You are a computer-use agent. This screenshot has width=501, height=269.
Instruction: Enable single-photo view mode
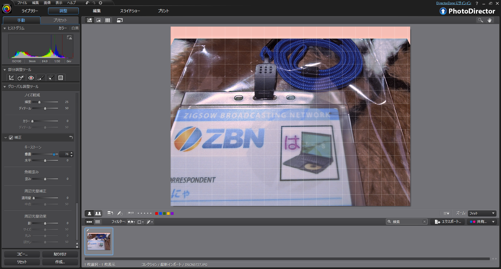click(90, 213)
